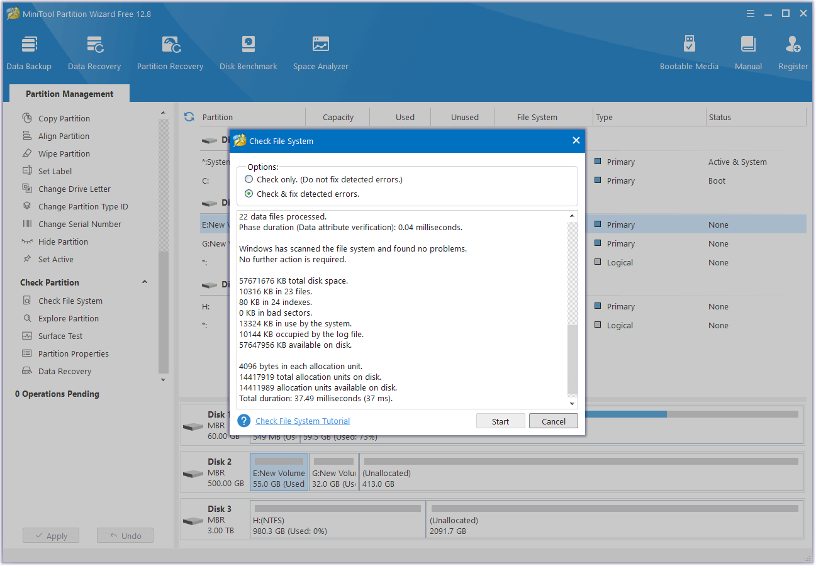Image resolution: width=816 pixels, height=566 pixels.
Task: Open the Manual
Action: (x=748, y=53)
